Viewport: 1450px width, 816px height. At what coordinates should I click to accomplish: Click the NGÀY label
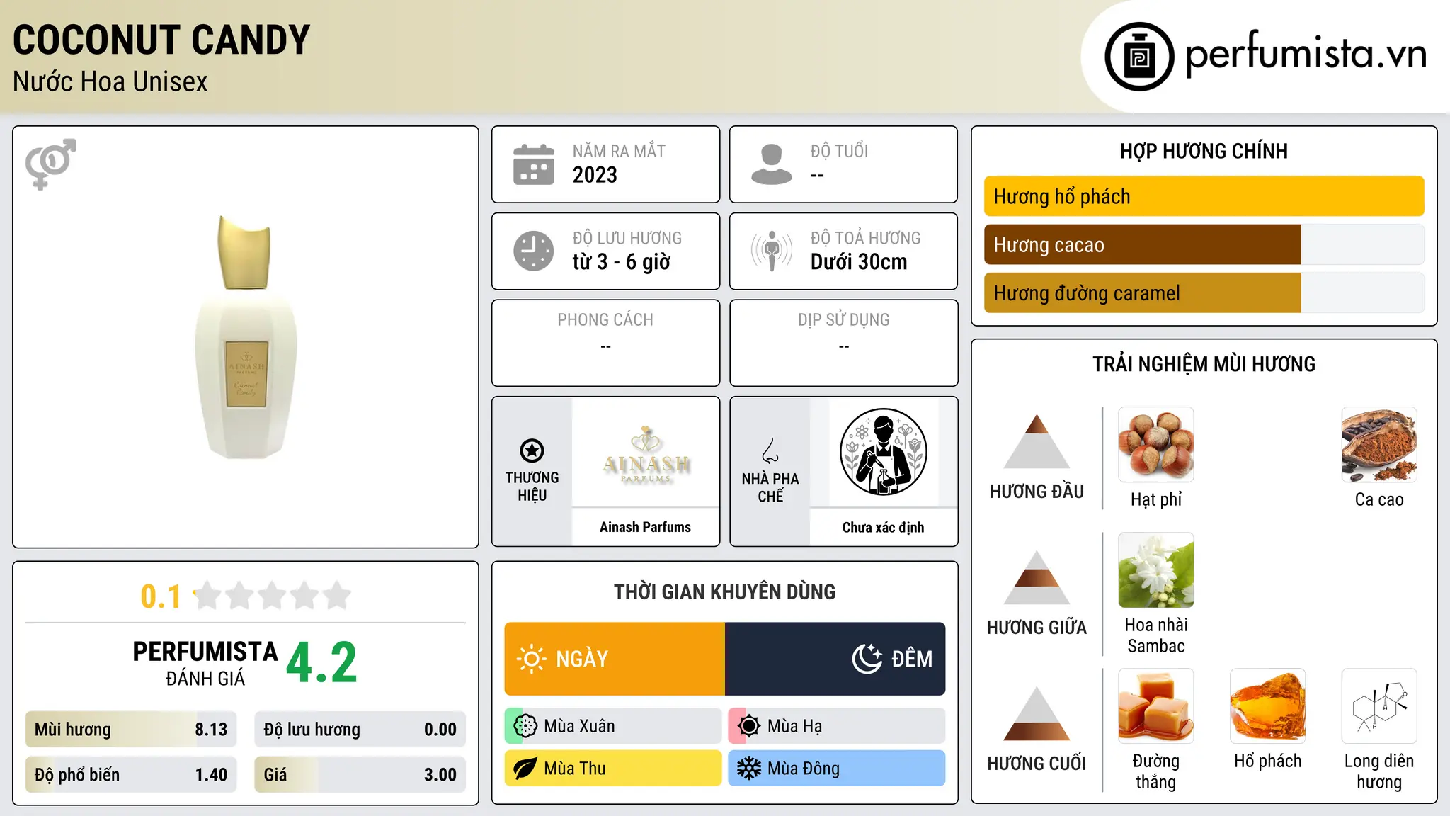click(582, 659)
